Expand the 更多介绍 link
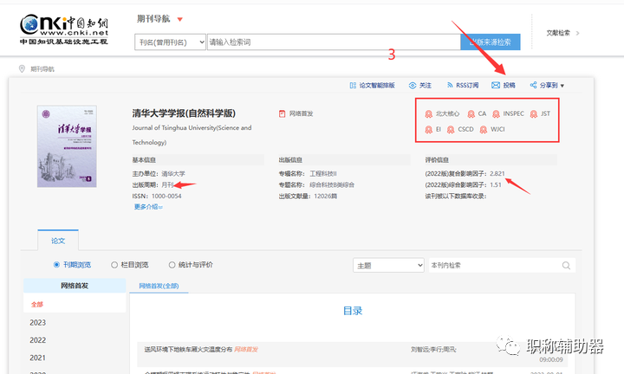The height and width of the screenshot is (374, 624). [x=148, y=207]
